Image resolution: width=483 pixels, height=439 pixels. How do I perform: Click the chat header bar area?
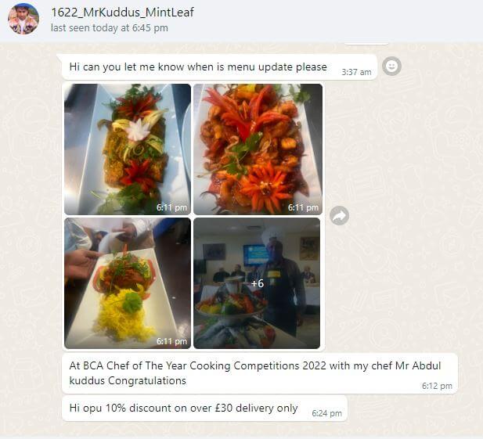click(x=308, y=20)
